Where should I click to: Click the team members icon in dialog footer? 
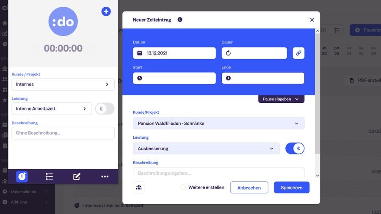138,187
